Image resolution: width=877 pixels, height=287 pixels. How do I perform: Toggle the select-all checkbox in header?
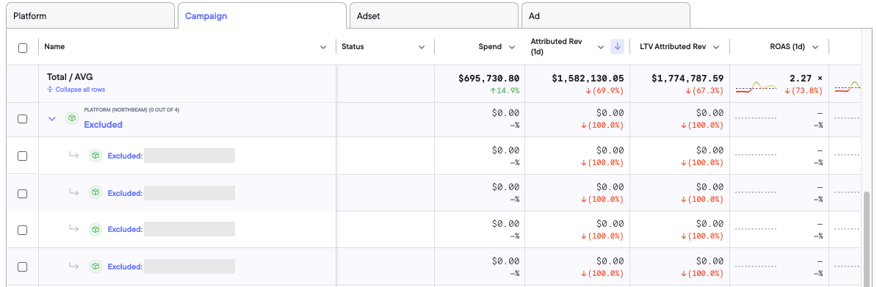point(22,48)
